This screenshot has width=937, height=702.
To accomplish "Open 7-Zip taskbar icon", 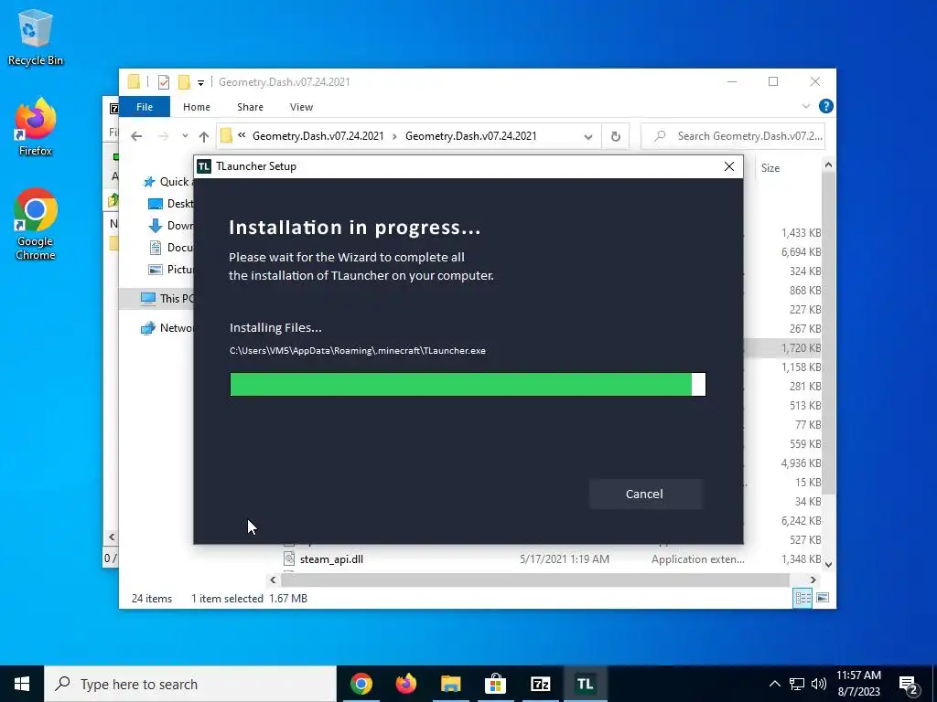I will click(x=540, y=684).
